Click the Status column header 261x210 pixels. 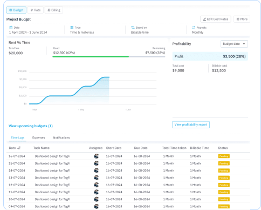click(223, 148)
